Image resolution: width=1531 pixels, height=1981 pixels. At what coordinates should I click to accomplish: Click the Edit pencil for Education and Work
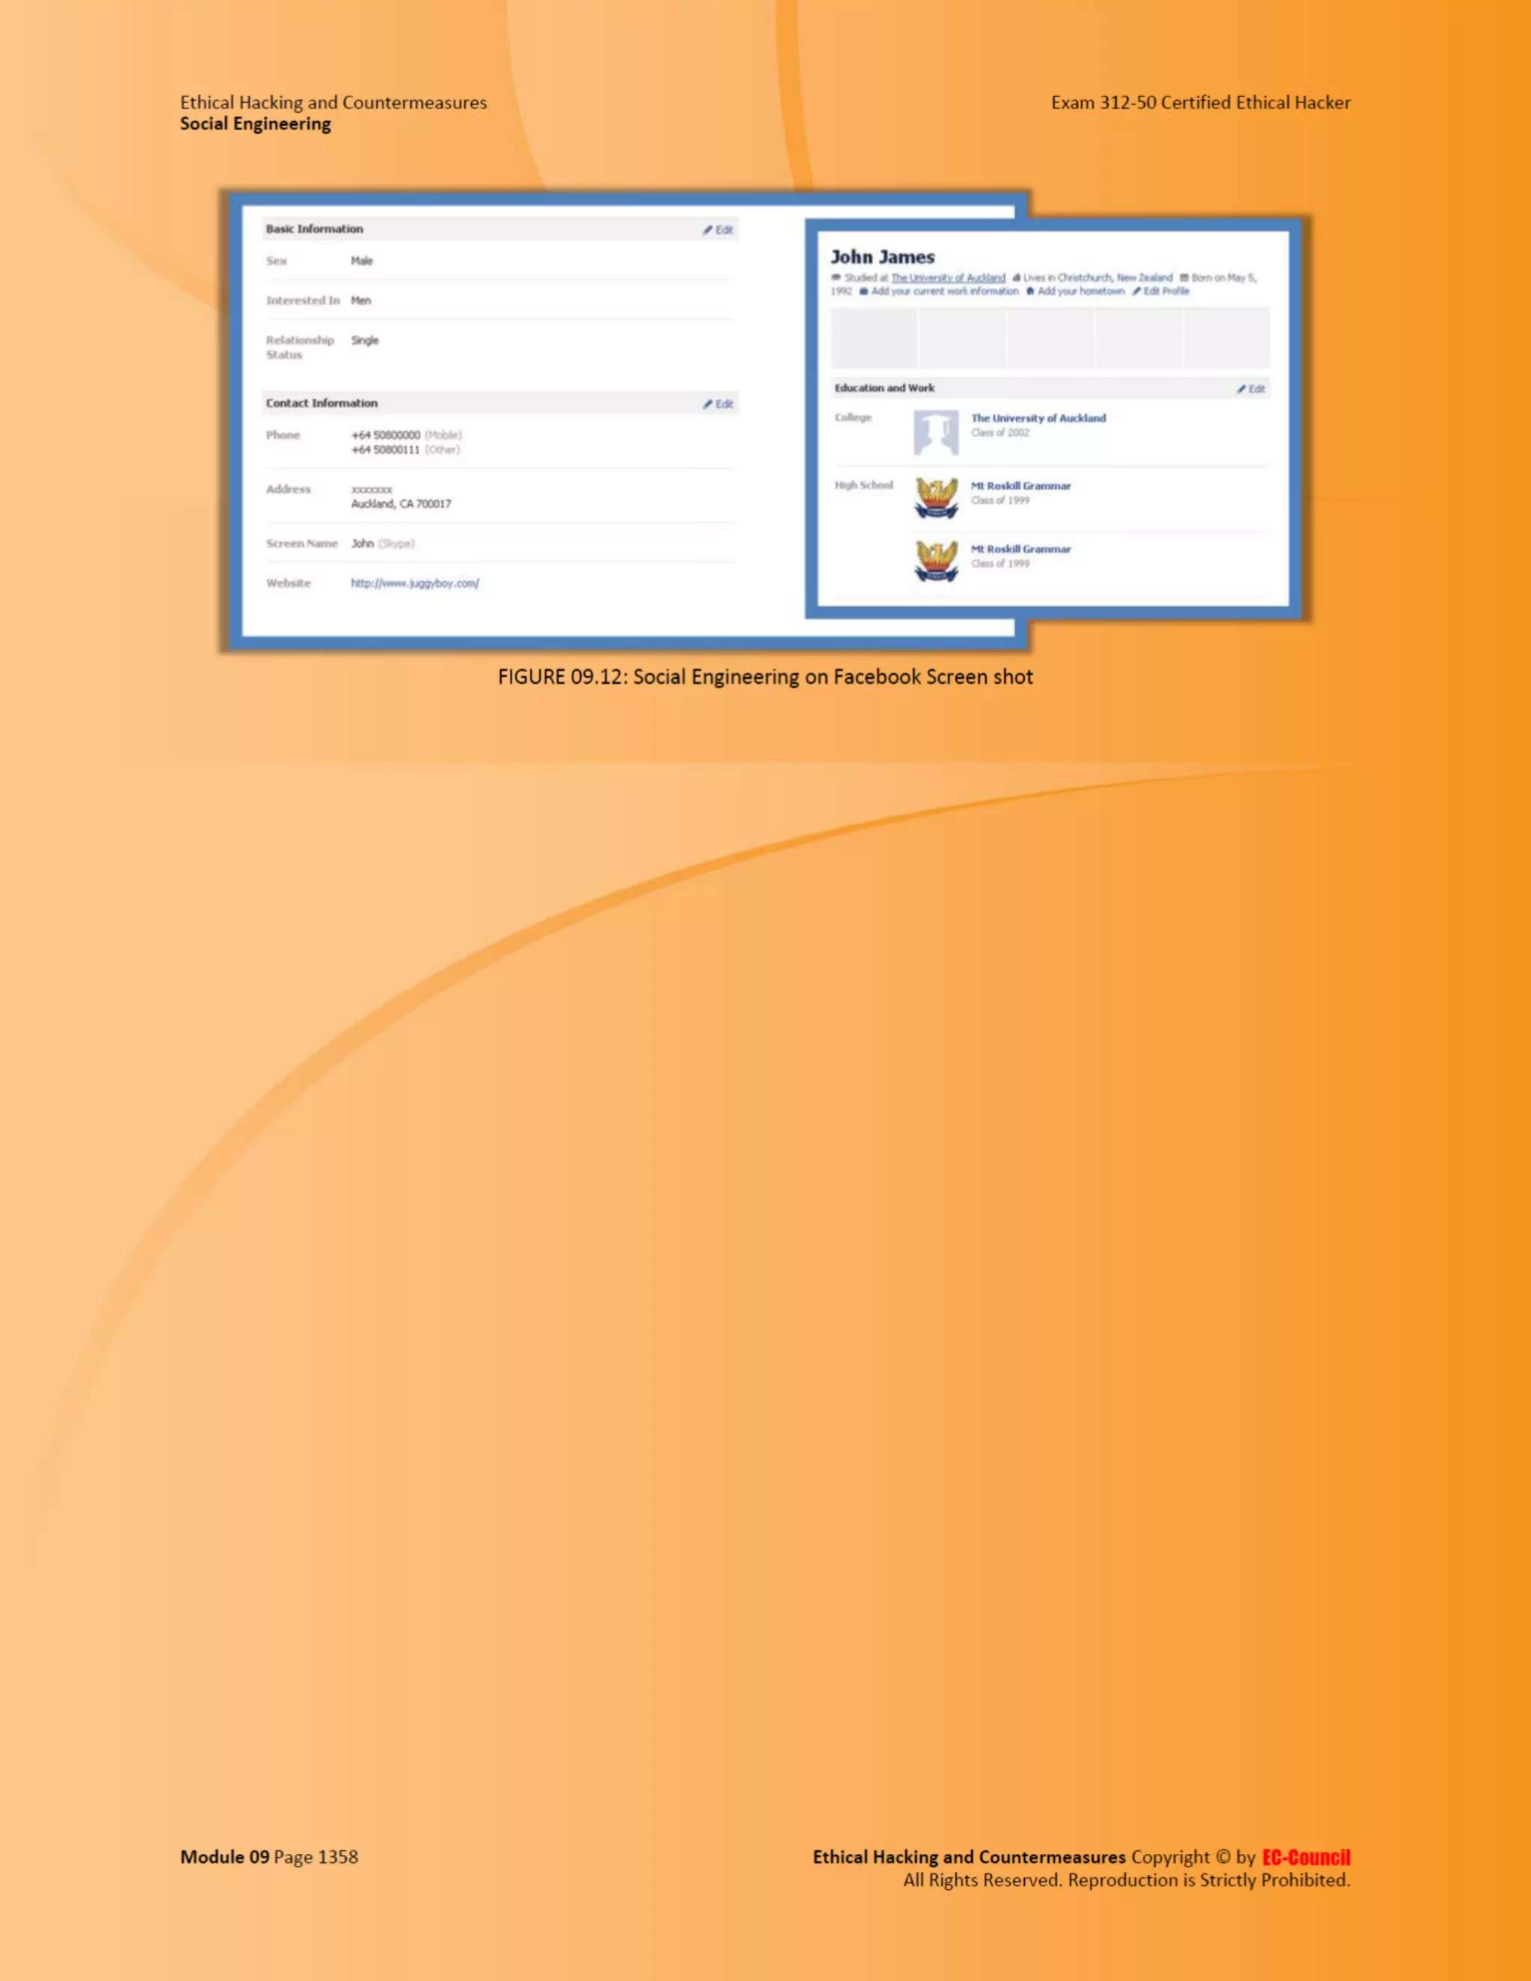point(1242,389)
